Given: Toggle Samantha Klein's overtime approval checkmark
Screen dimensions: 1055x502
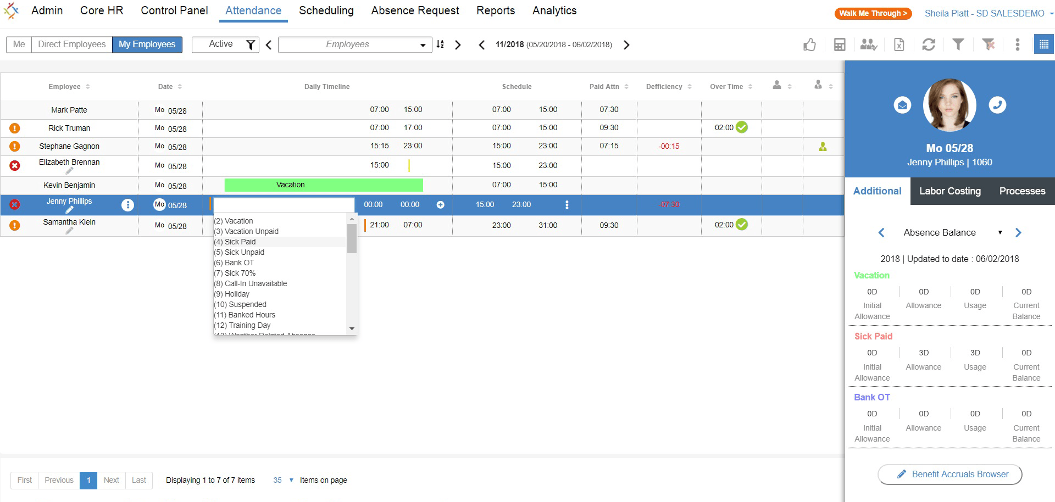Looking at the screenshot, I should (x=742, y=225).
